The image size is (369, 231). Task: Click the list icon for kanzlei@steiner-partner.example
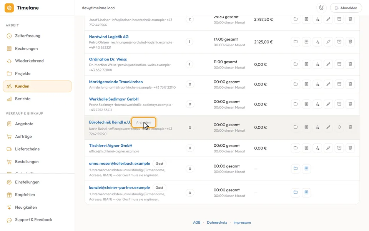(306, 192)
